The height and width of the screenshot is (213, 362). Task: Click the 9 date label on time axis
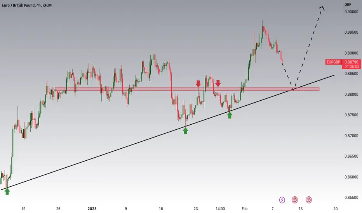coord(126,209)
